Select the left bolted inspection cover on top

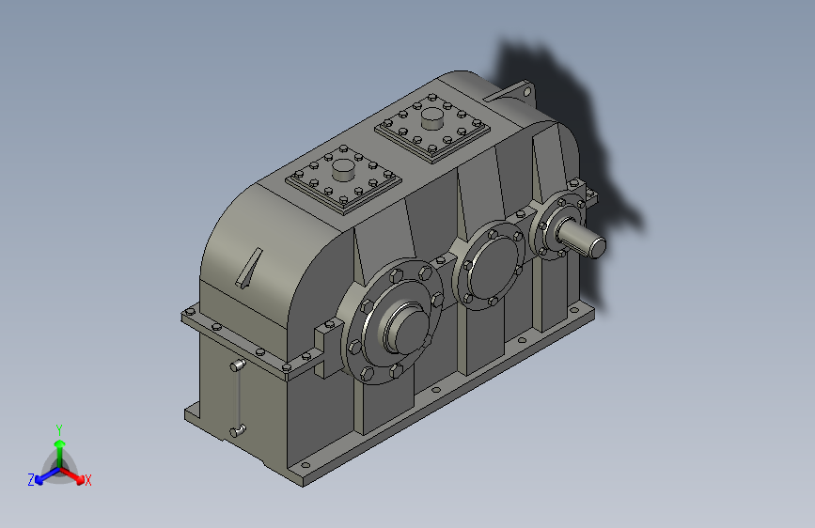343,179
